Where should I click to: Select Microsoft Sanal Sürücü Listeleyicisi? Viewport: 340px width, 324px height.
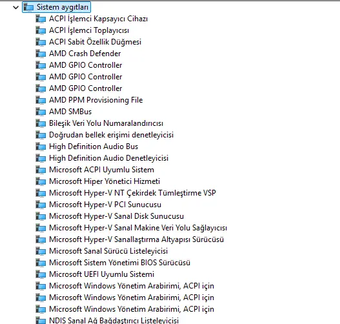(108, 251)
